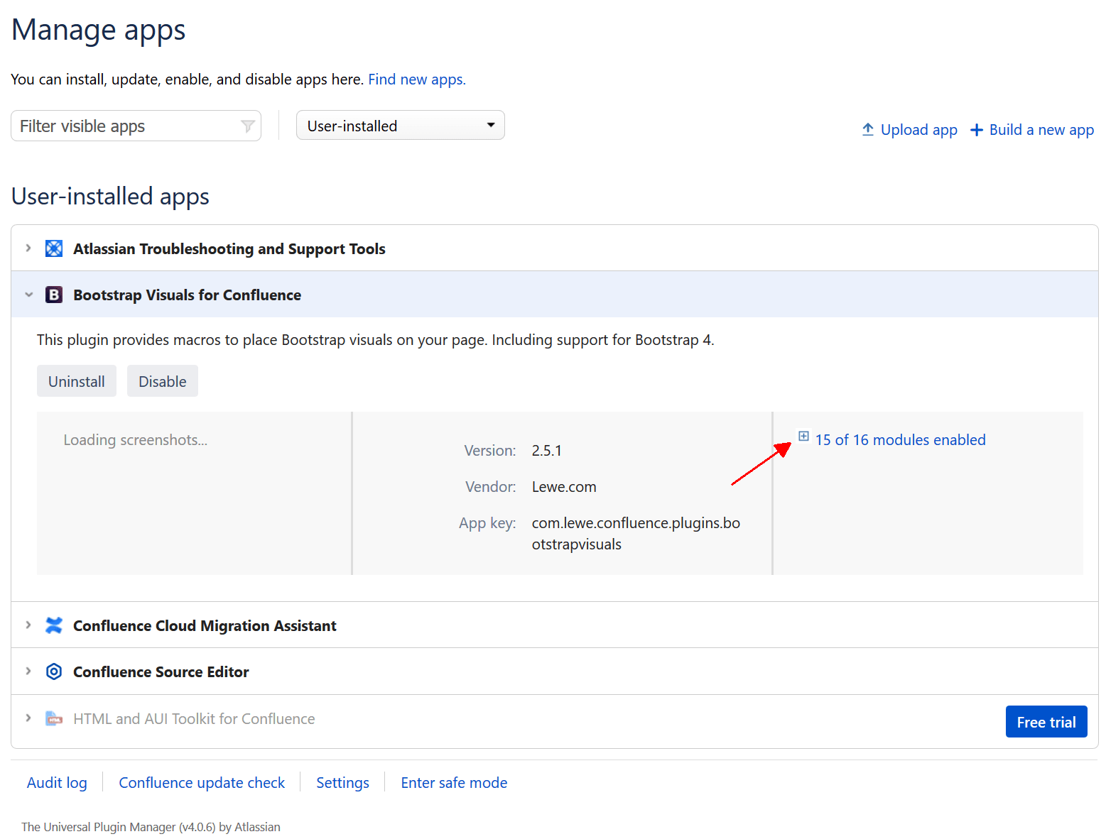Viewport: 1106px width, 839px height.
Task: Select Confluence Source Editor title
Action: click(x=161, y=672)
